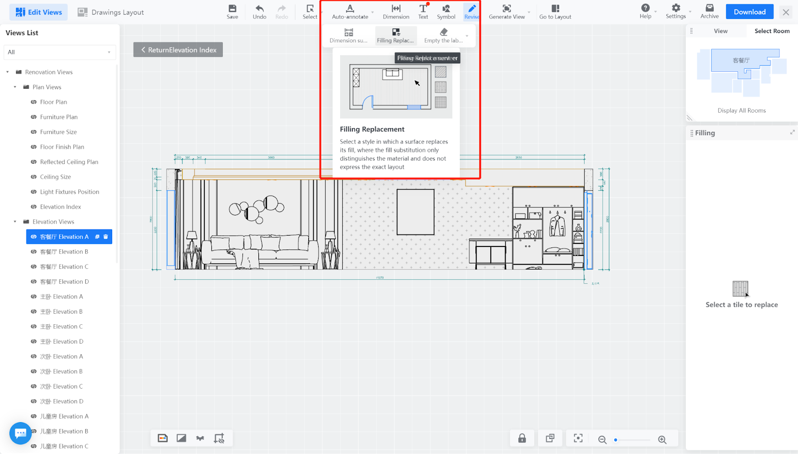Open the chat support bubble
The image size is (798, 454).
[20, 433]
